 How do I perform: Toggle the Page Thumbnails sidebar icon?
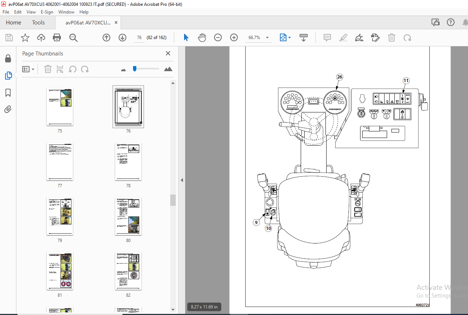[x=8, y=76]
